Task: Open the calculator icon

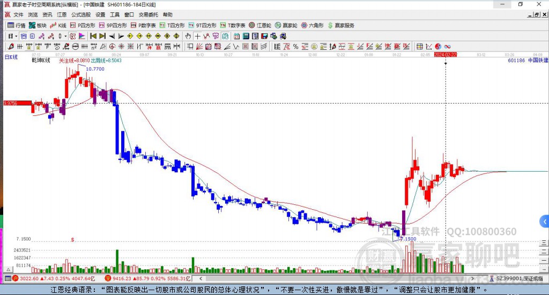Action: pyautogui.click(x=246, y=36)
